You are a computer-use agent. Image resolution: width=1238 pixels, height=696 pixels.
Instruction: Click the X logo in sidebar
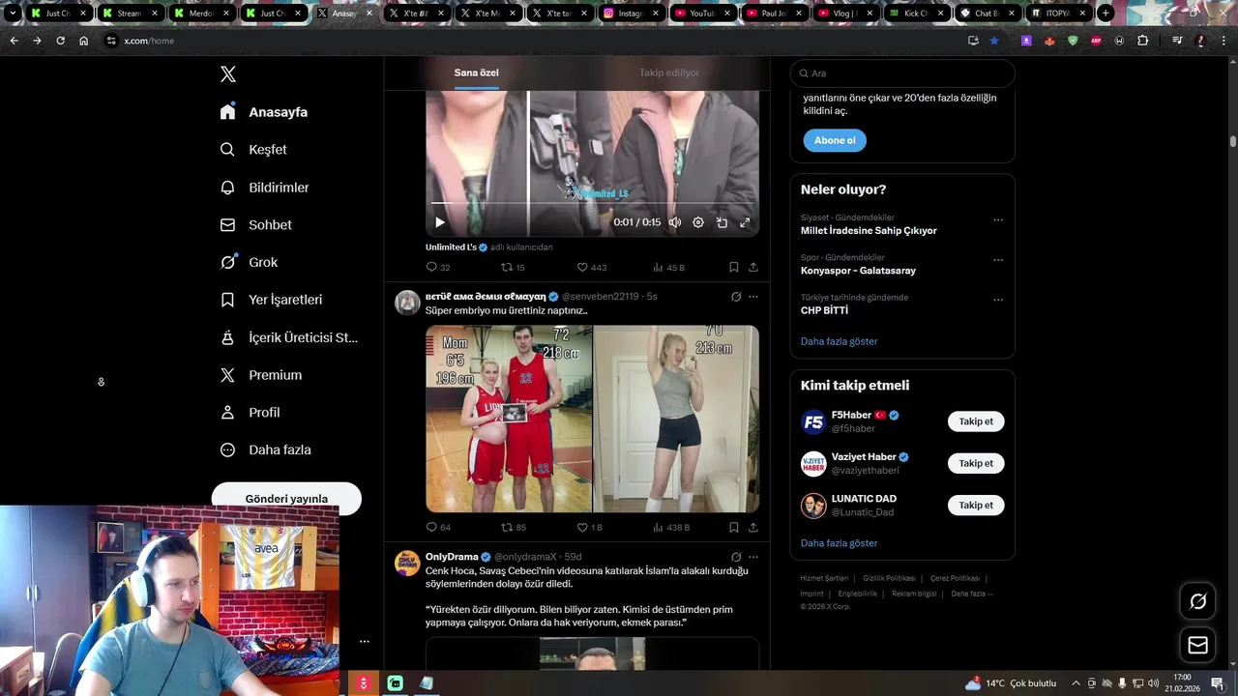pos(227,74)
